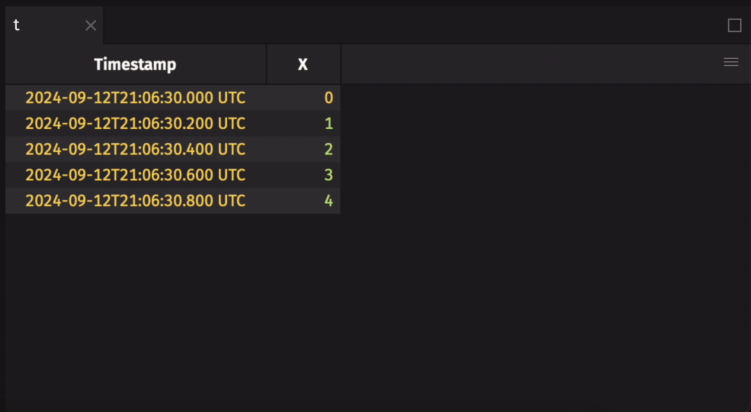Select the row with X value 2
This screenshot has height=412, width=751.
[172, 149]
